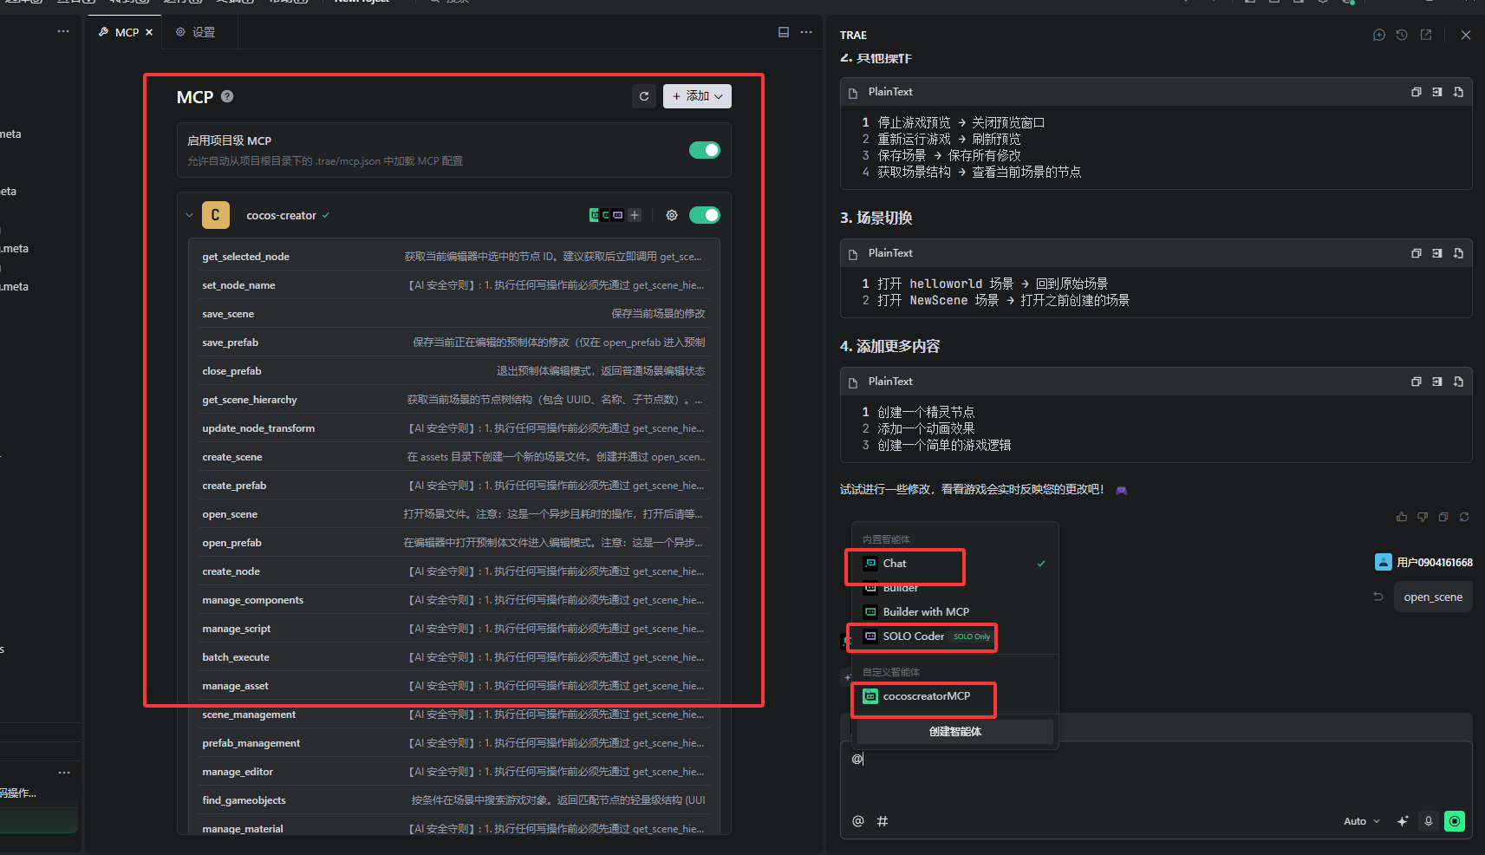Click the update_node_transform tool row
This screenshot has height=855, width=1485.
coord(455,428)
